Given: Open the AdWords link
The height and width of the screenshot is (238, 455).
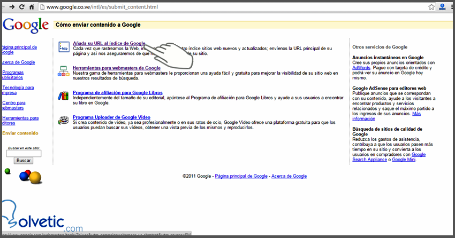Looking at the screenshot, I should [361, 68].
